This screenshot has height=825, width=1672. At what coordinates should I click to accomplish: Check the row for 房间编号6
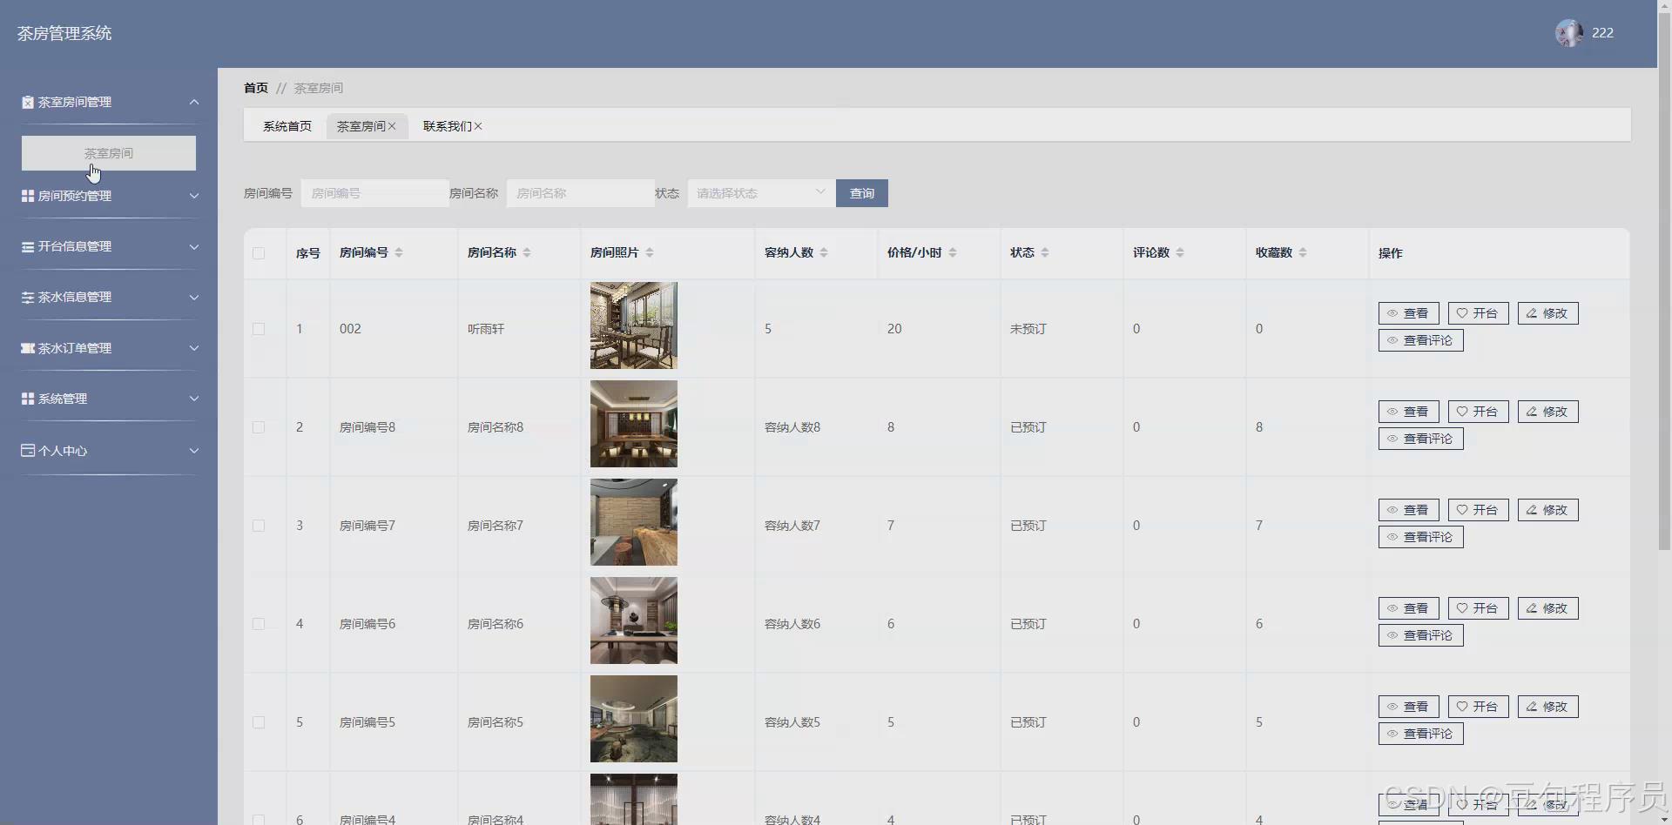(x=259, y=624)
